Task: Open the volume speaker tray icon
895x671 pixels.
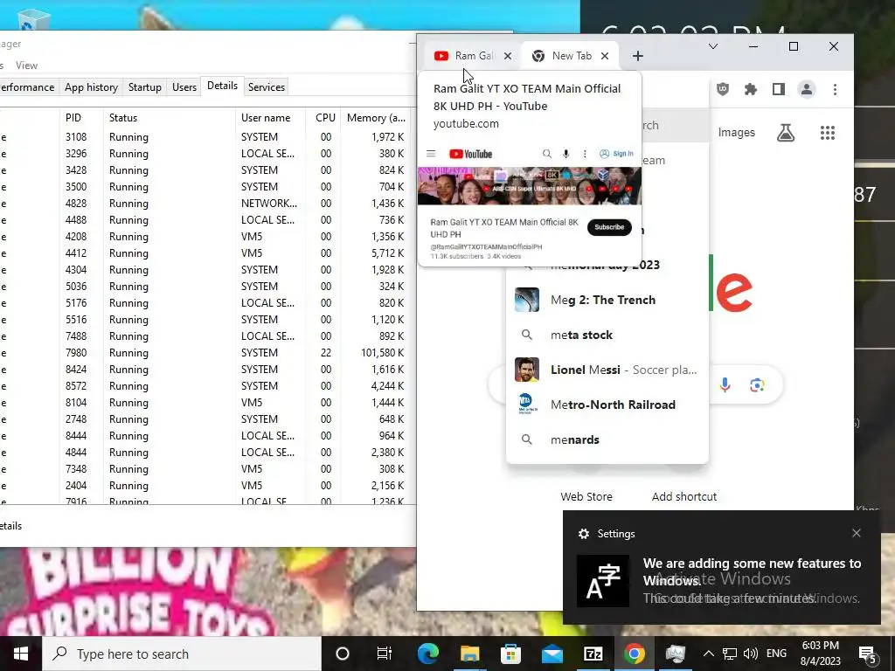Action: (751, 654)
